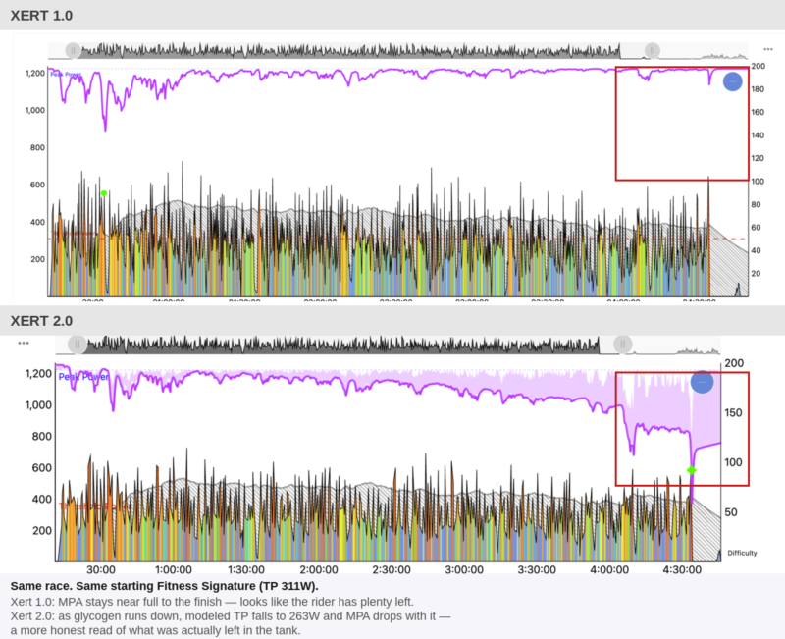The width and height of the screenshot is (785, 639).
Task: Click the left range handle in Xert 1.0 navigator
Action: point(73,50)
